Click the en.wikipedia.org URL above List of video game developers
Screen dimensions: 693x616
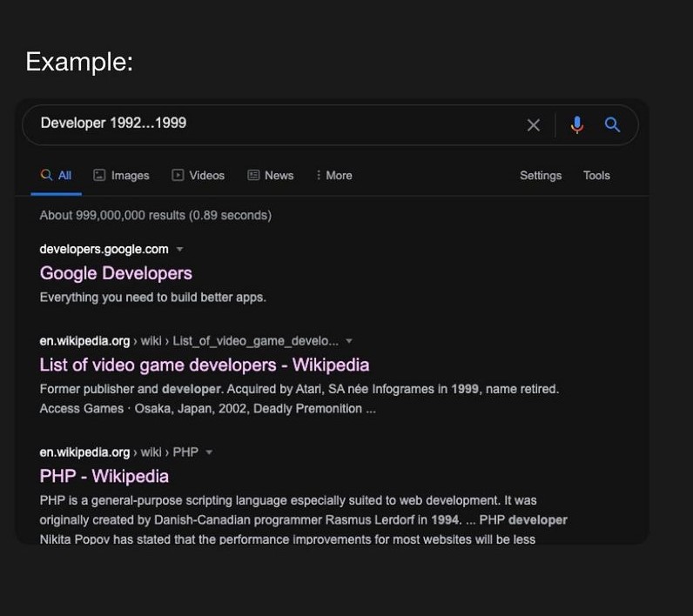(84, 341)
